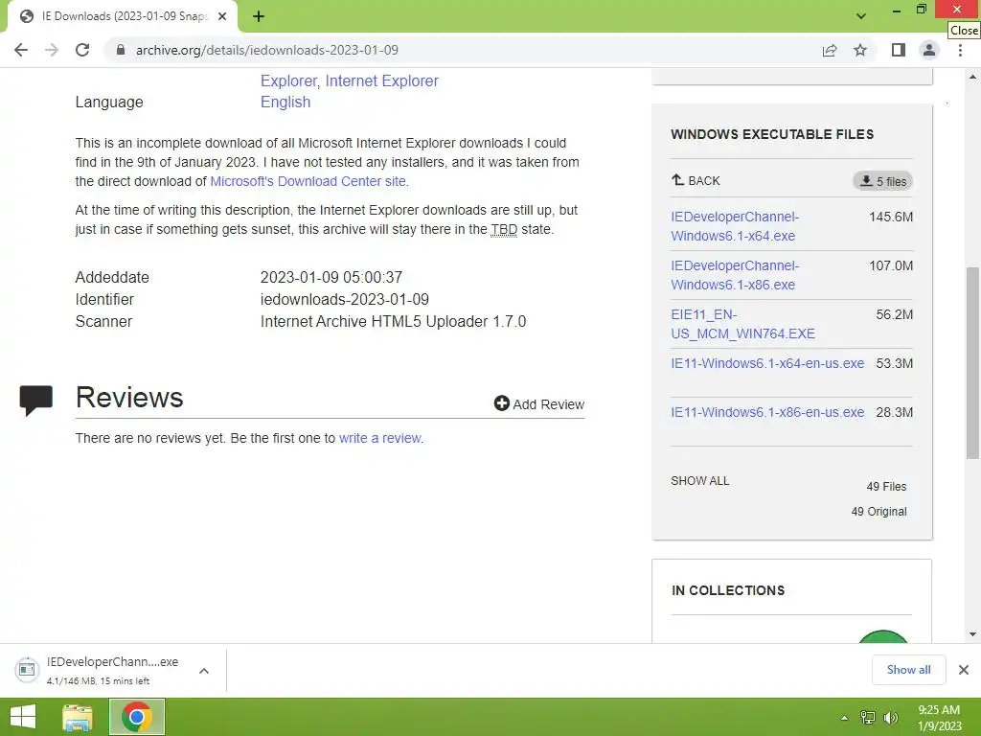Expand the download item options chevron
The width and height of the screenshot is (981, 736).
(x=204, y=670)
